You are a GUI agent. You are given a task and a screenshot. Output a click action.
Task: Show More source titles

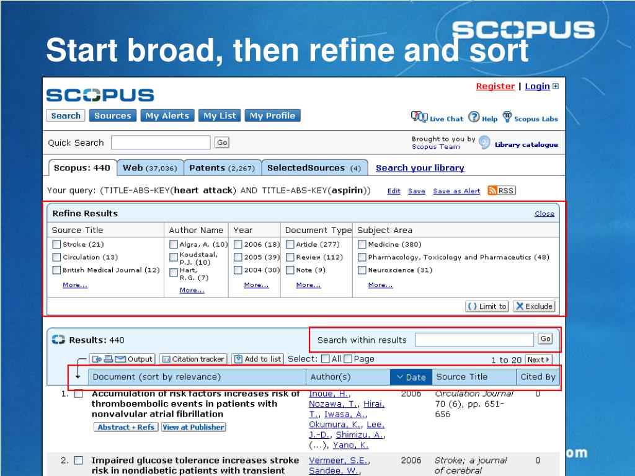click(75, 285)
